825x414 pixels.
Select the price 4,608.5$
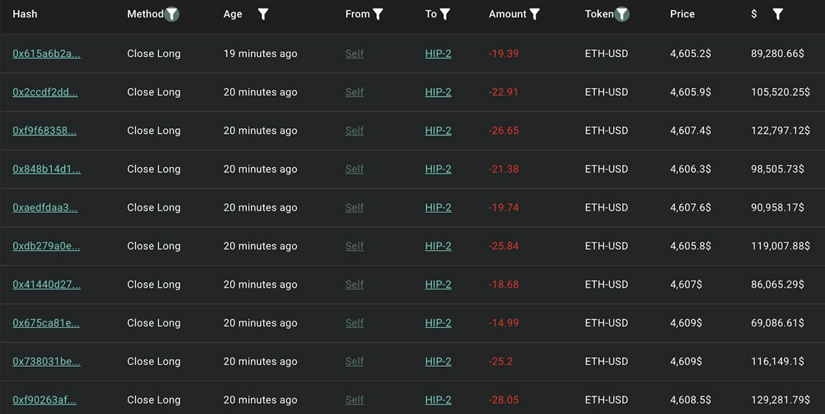(x=691, y=400)
